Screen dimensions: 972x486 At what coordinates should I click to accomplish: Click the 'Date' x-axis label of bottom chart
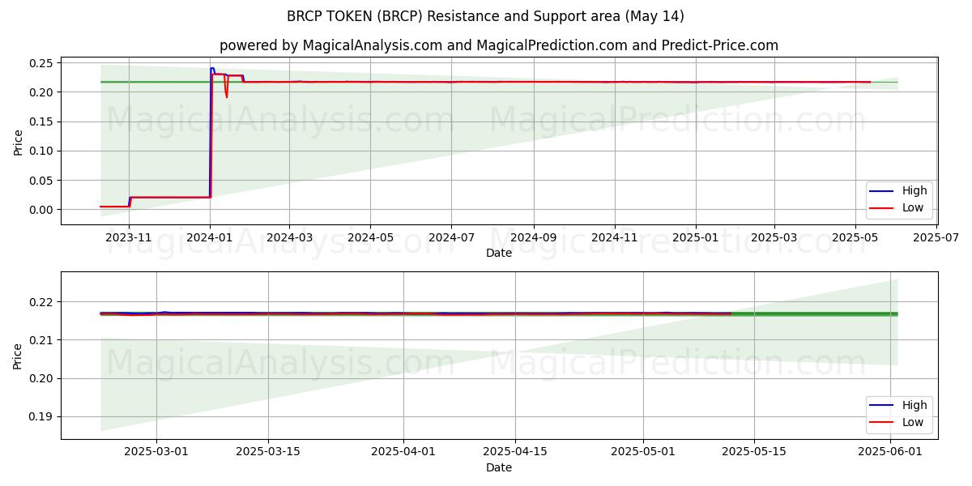(x=499, y=467)
